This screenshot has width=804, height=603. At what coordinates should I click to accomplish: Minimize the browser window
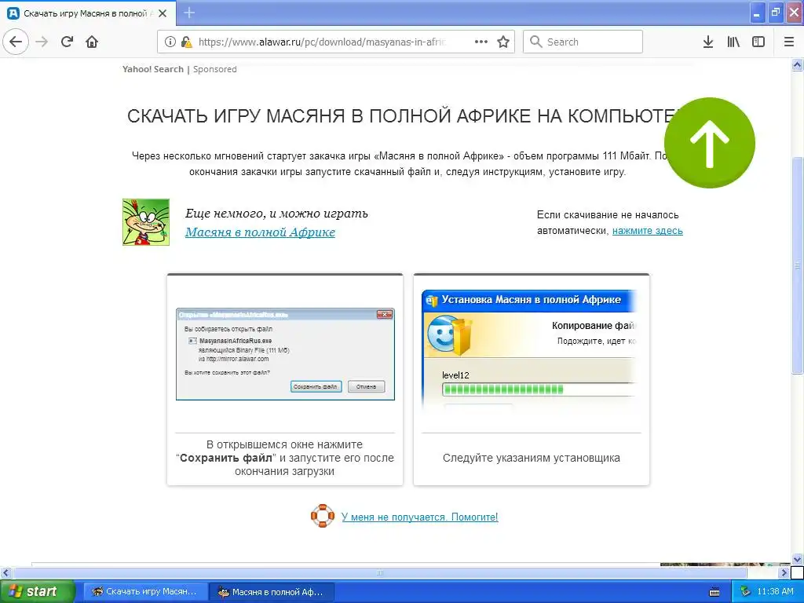pyautogui.click(x=757, y=13)
